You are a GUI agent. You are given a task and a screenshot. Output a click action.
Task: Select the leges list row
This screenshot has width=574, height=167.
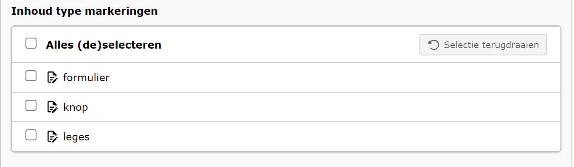click(286, 137)
